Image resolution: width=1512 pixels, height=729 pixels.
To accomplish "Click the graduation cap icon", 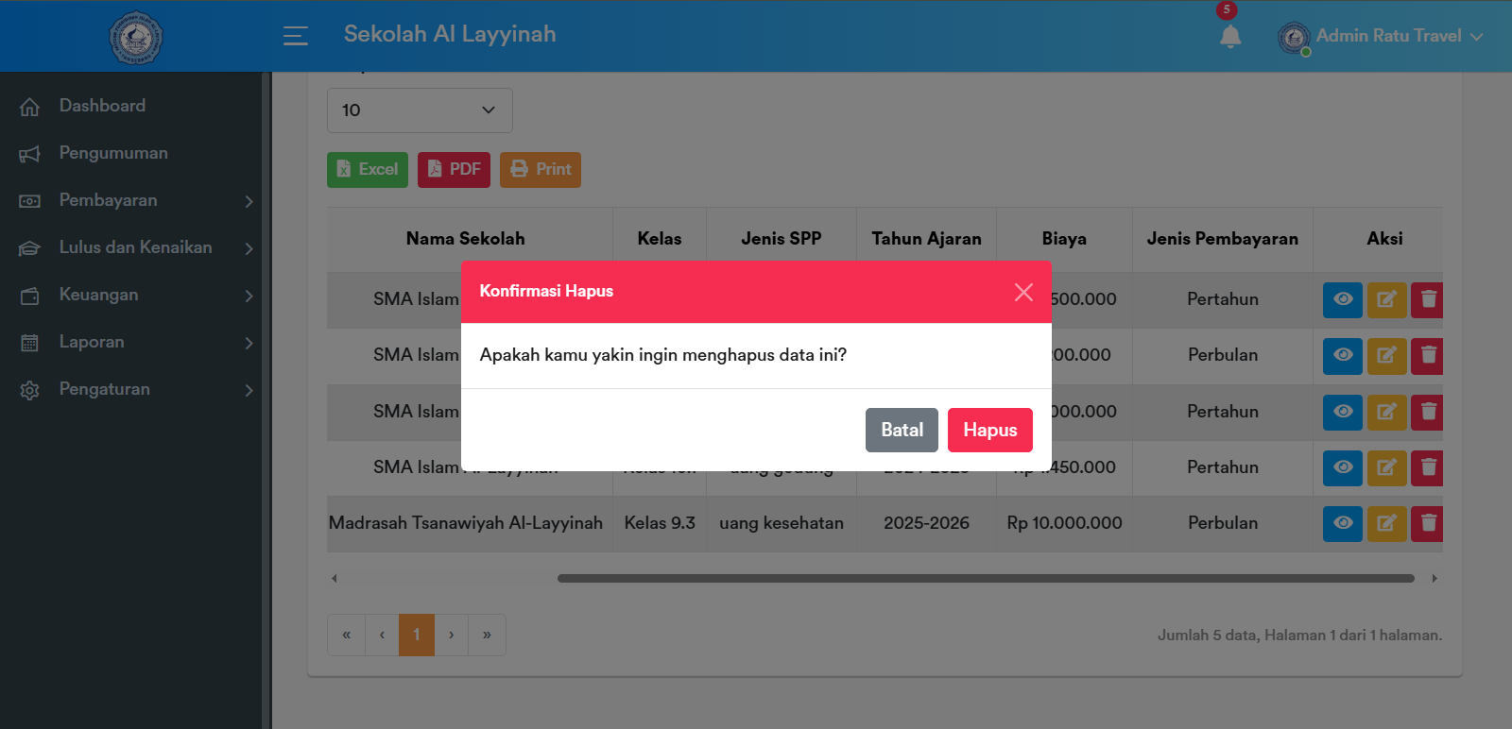I will (30, 248).
